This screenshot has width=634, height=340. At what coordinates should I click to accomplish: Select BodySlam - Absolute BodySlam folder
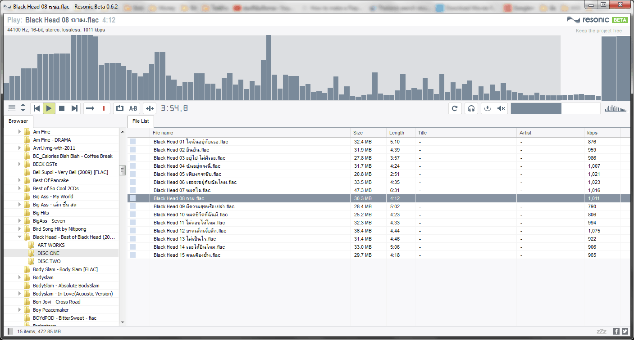66,286
